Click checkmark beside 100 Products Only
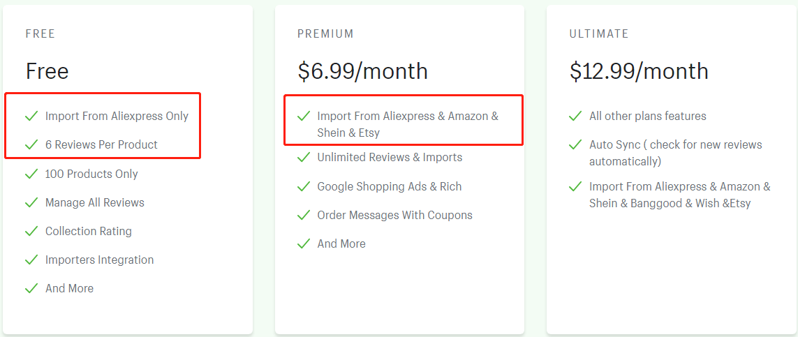 (x=31, y=174)
